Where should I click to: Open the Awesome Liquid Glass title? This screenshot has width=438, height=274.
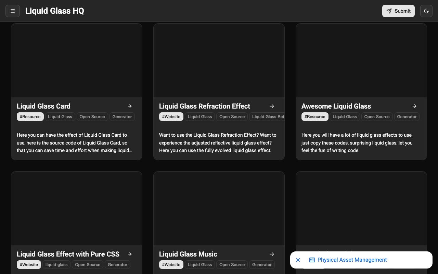pyautogui.click(x=336, y=106)
